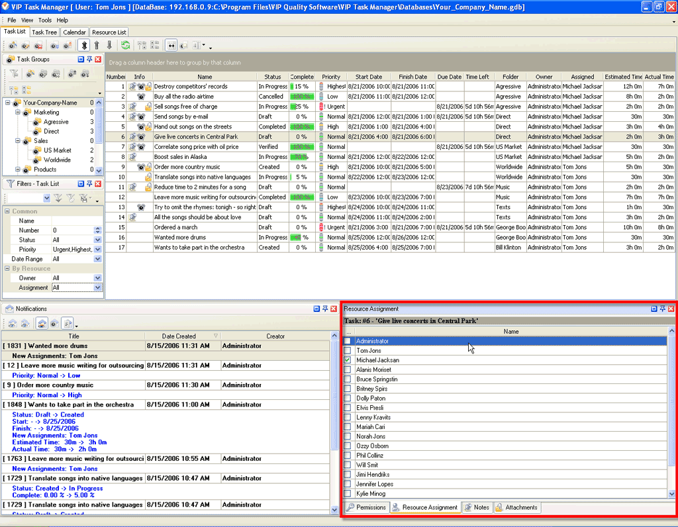Open the Tools menu

coord(44,21)
